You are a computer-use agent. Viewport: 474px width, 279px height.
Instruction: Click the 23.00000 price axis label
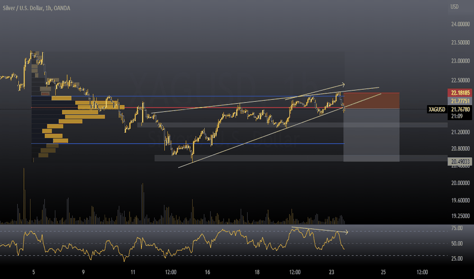pyautogui.click(x=460, y=61)
